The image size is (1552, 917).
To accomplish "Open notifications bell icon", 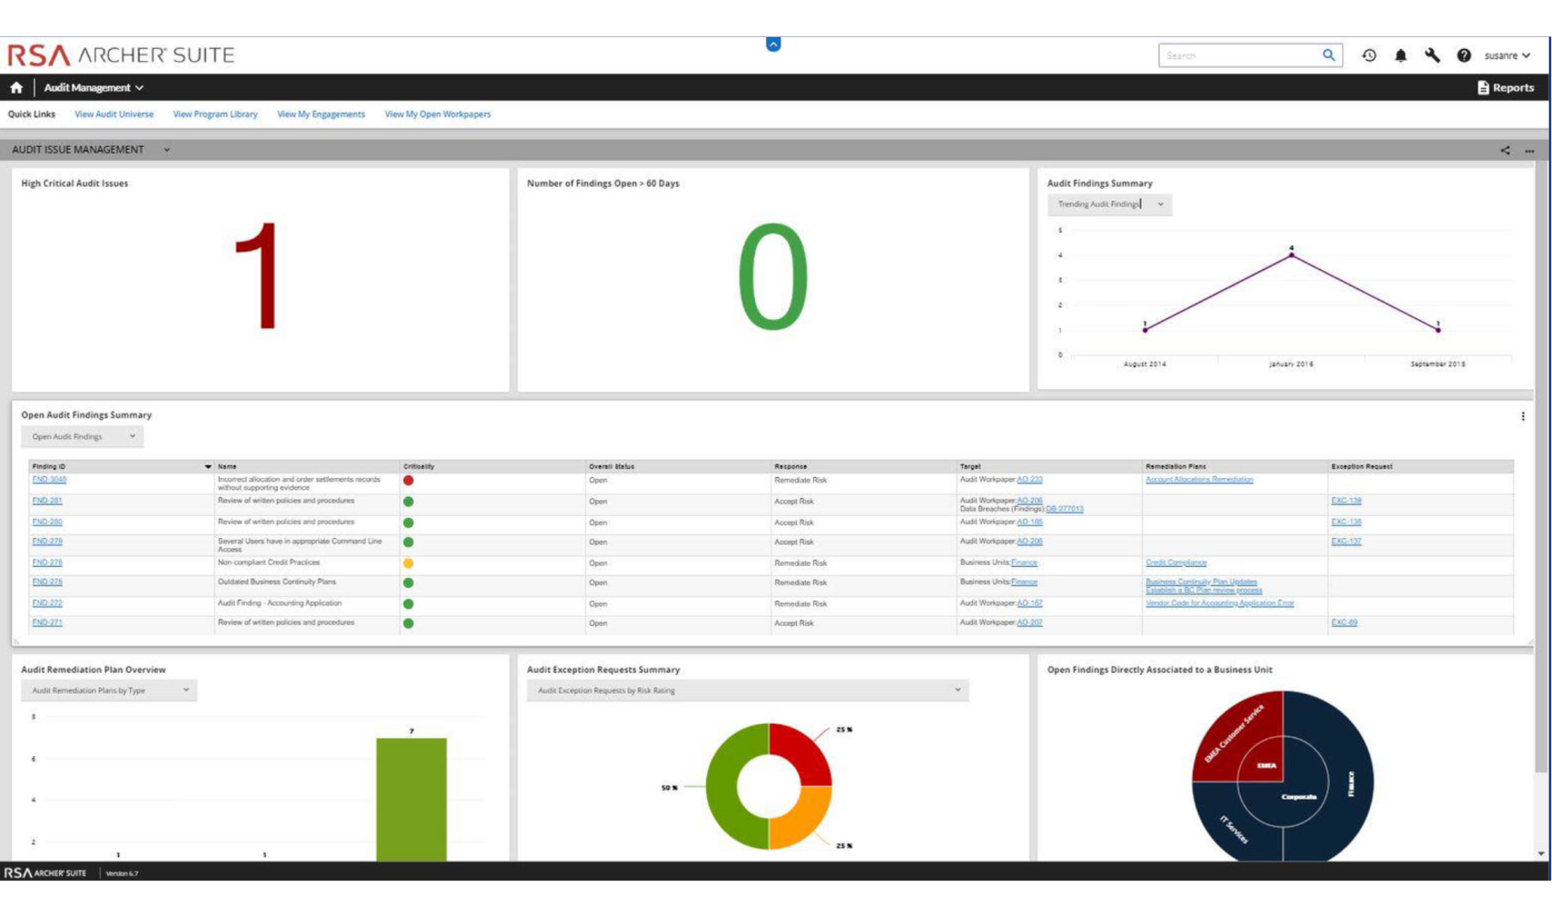I will [x=1400, y=55].
